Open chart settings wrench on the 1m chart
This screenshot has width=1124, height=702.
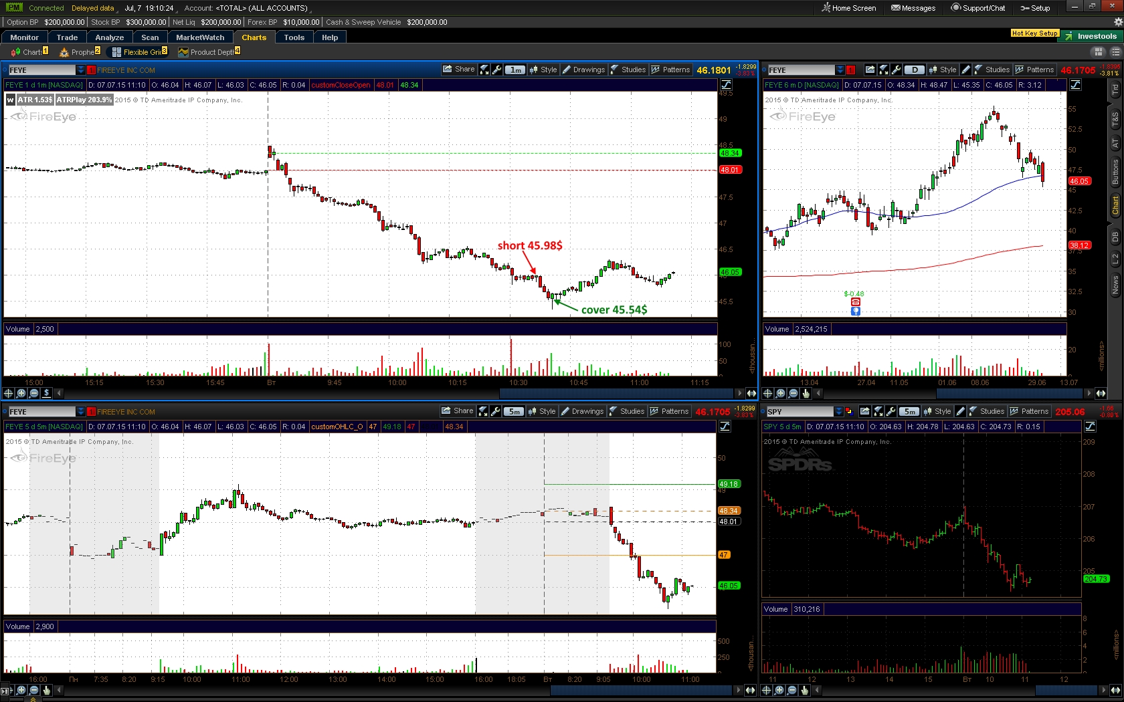point(497,70)
